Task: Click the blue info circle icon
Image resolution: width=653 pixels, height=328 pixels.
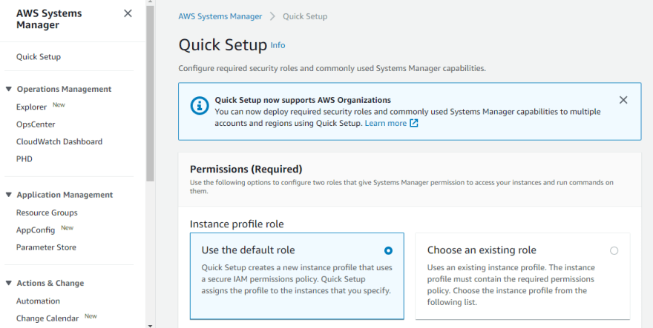Action: pos(200,106)
